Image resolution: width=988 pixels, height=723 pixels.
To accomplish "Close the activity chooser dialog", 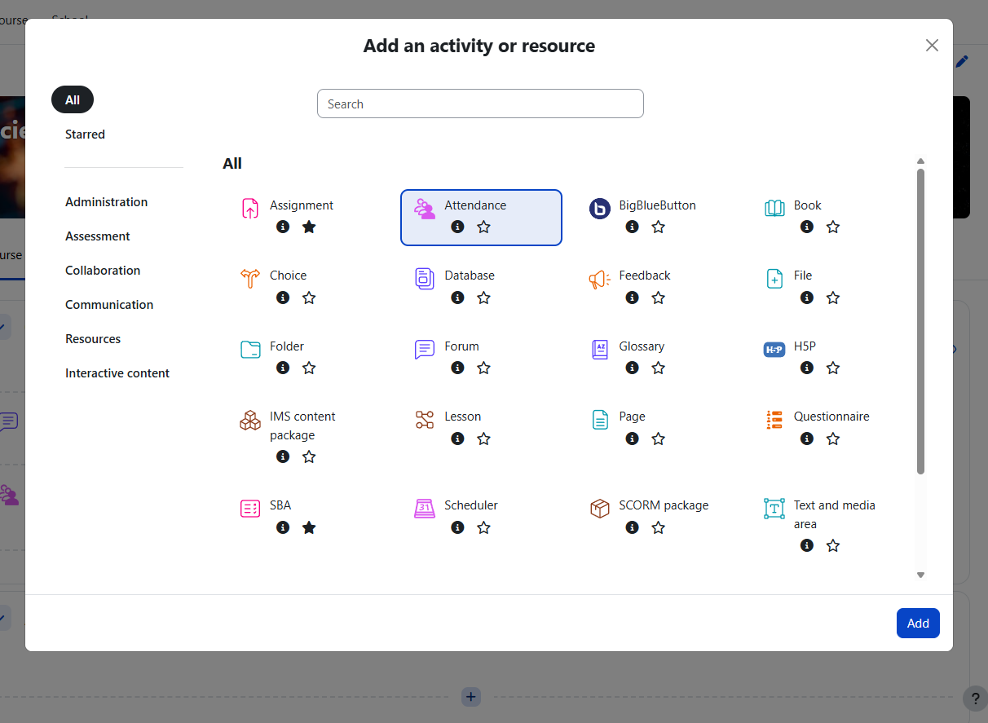I will tap(932, 46).
